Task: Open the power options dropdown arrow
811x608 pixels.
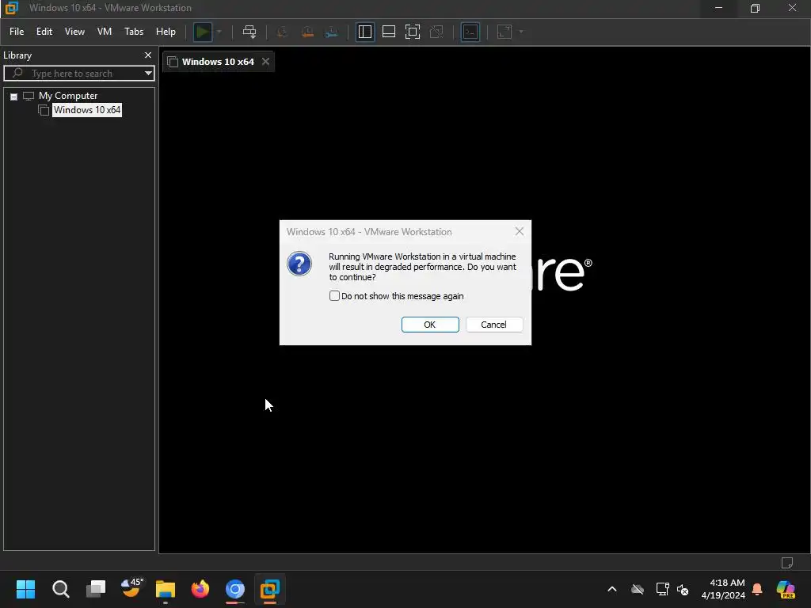Action: click(x=219, y=32)
